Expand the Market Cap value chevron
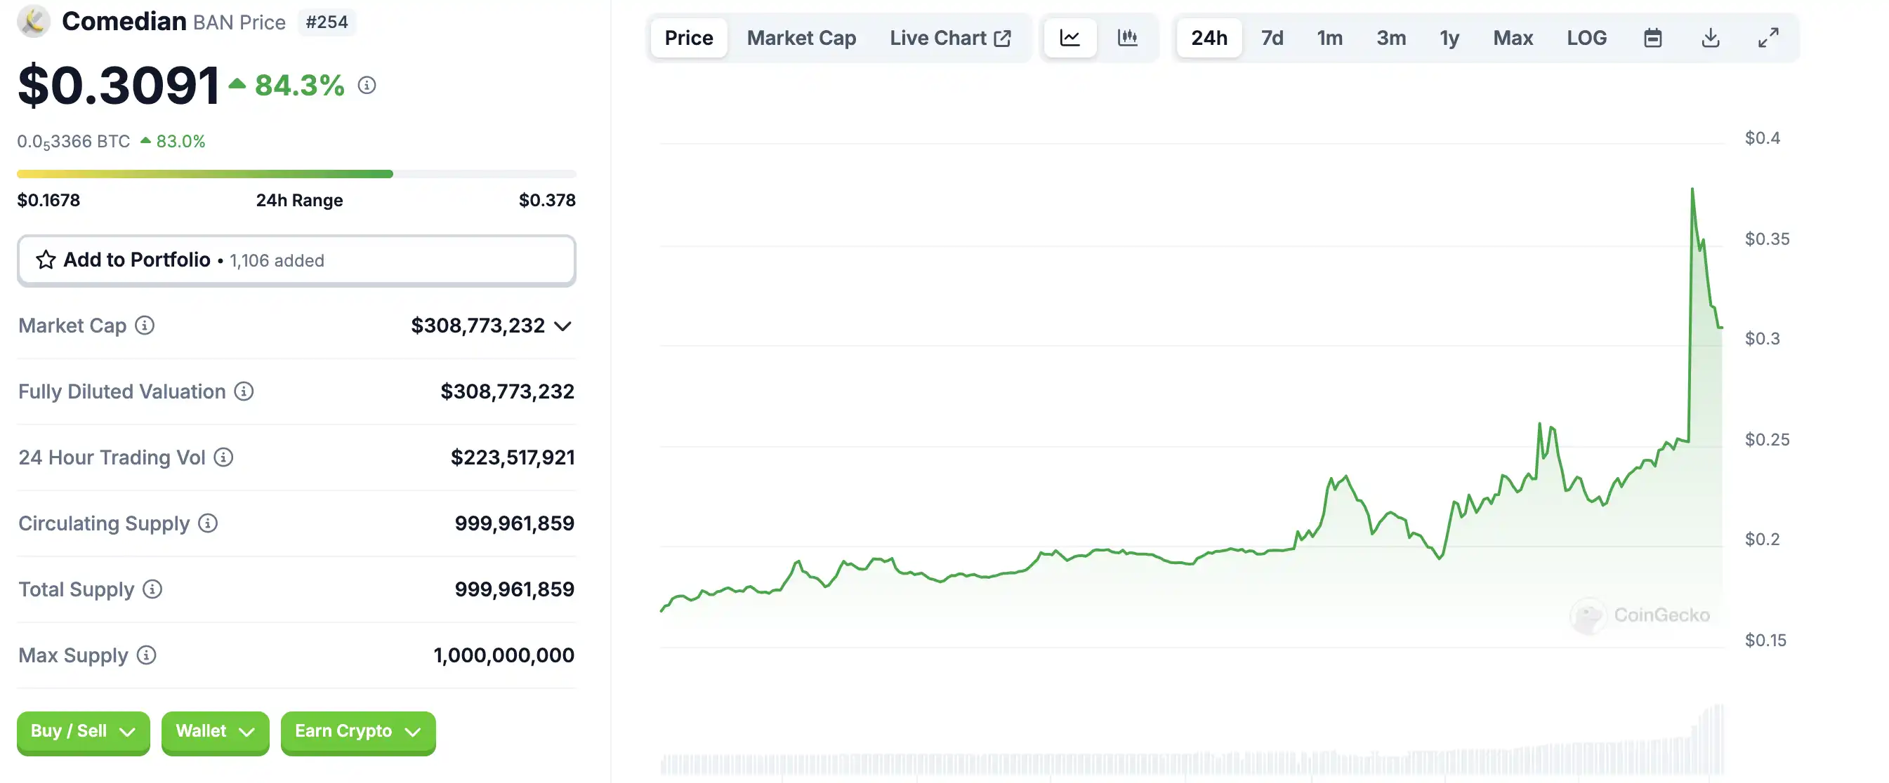1889x783 pixels. (x=562, y=326)
